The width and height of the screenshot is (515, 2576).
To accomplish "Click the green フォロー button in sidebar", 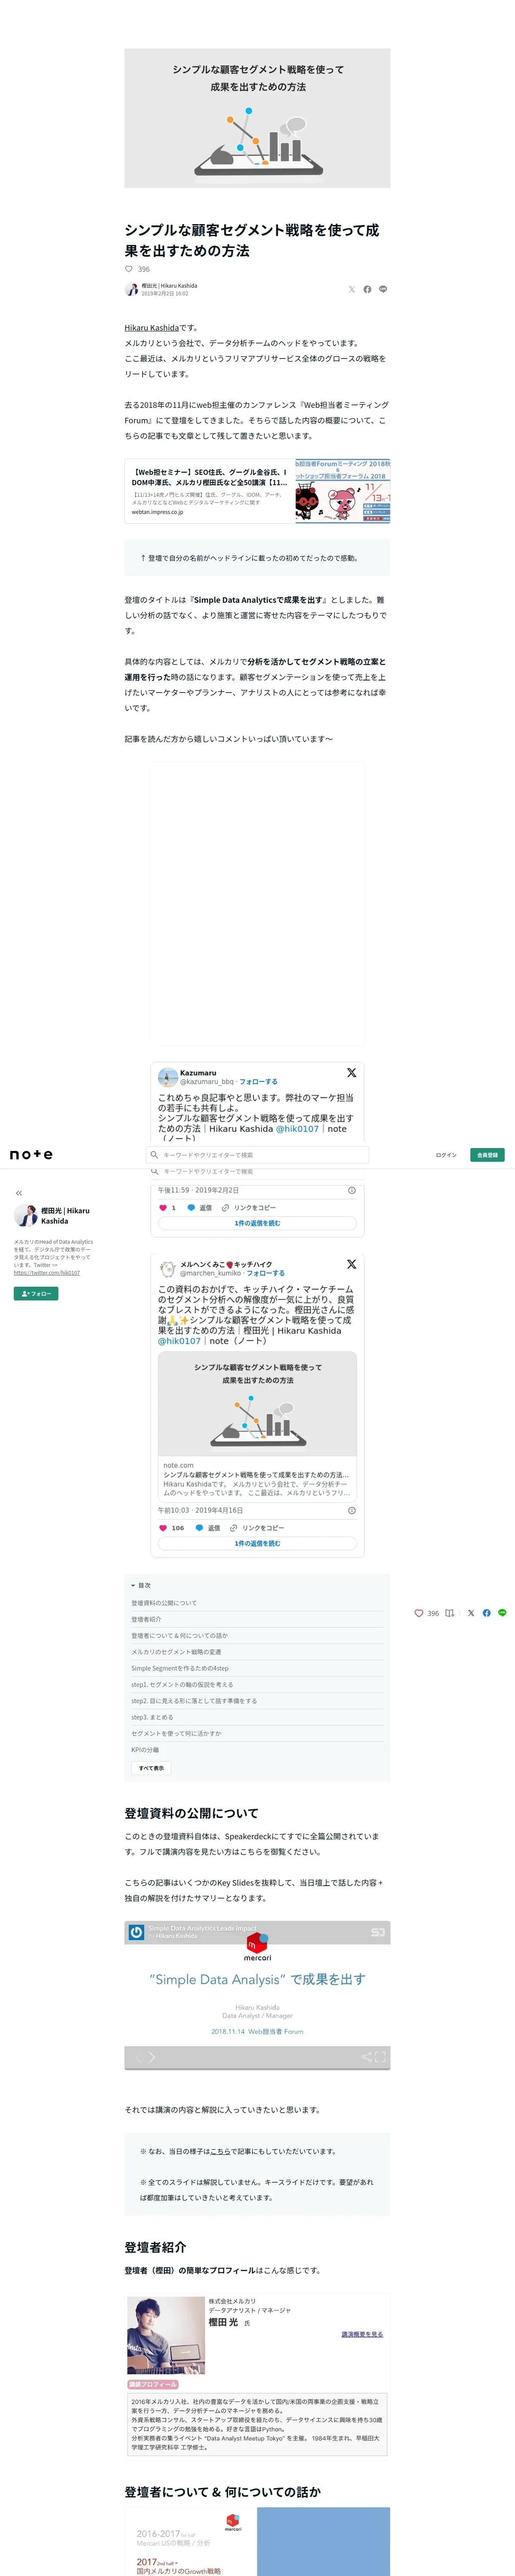I will click(x=36, y=1293).
